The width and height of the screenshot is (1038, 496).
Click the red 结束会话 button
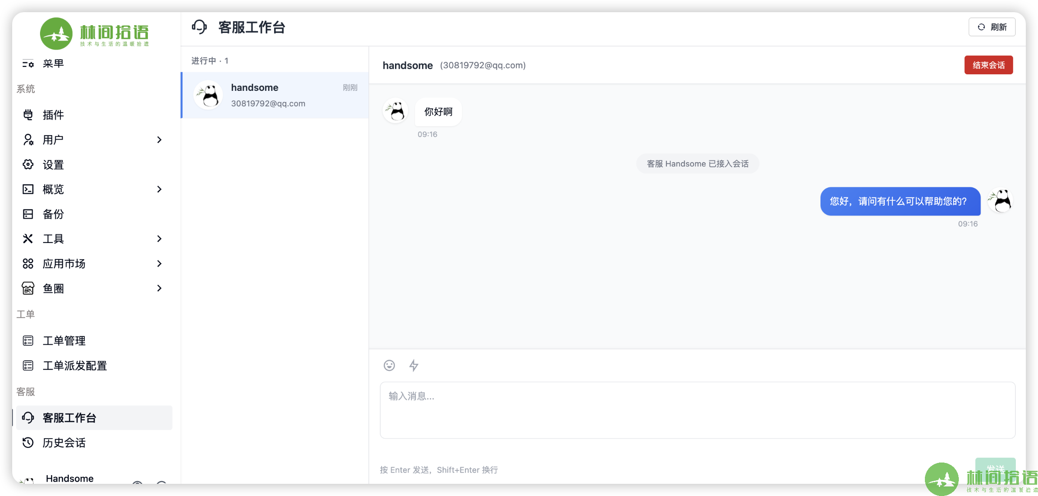tap(988, 65)
